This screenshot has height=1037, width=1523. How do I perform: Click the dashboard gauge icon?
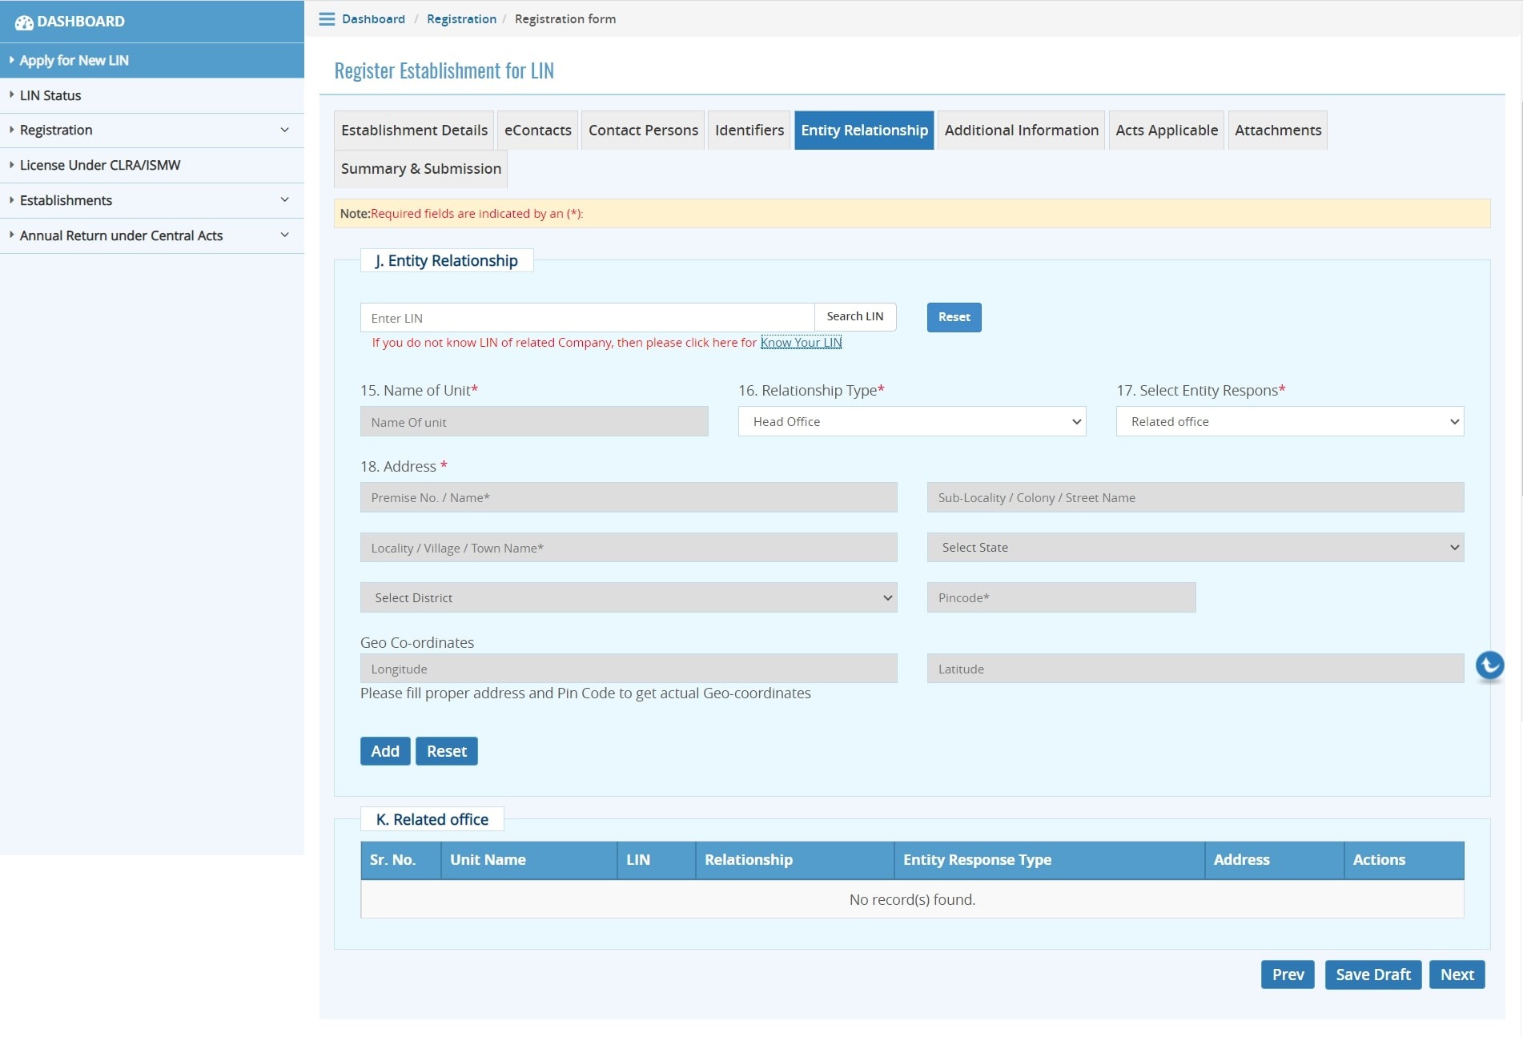tap(24, 22)
